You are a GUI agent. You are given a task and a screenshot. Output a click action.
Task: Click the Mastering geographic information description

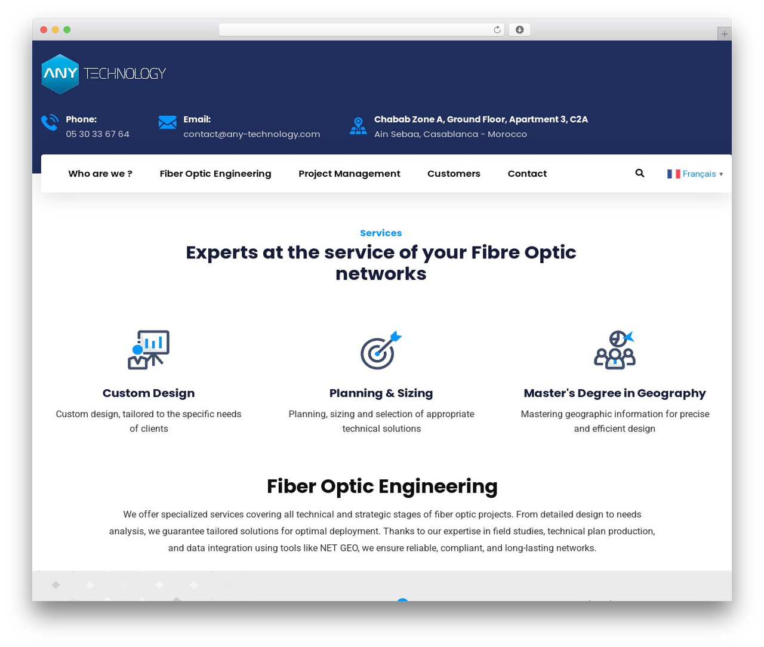click(x=615, y=421)
